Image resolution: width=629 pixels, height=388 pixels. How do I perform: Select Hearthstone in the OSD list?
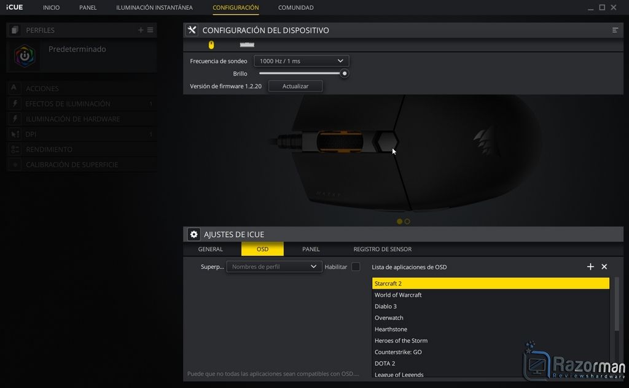[x=491, y=329]
